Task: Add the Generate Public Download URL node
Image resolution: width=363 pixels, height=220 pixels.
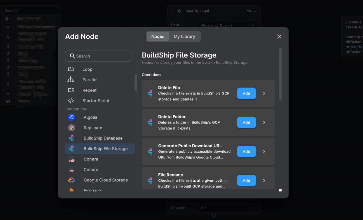Action: (246, 151)
